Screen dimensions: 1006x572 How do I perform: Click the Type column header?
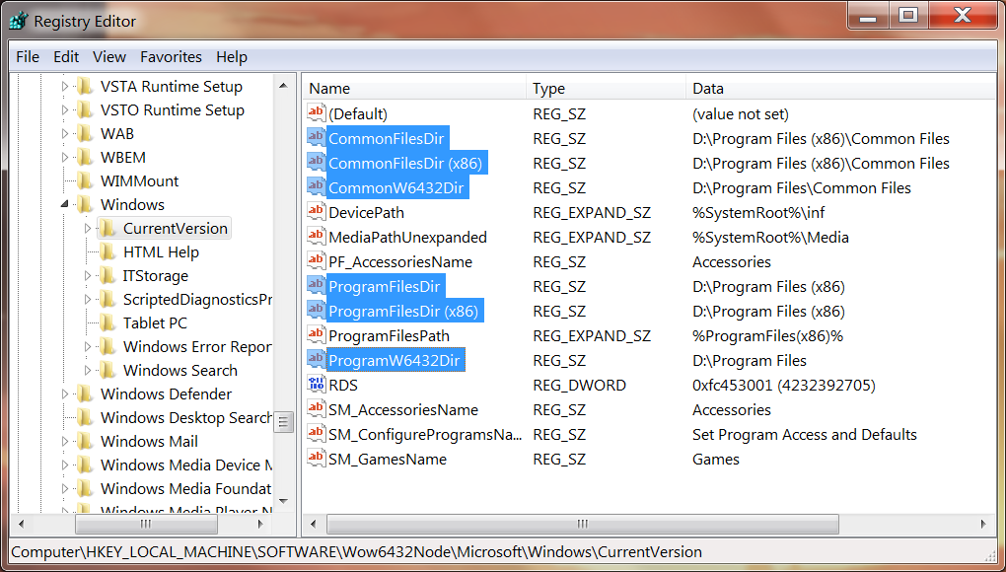pyautogui.click(x=606, y=89)
